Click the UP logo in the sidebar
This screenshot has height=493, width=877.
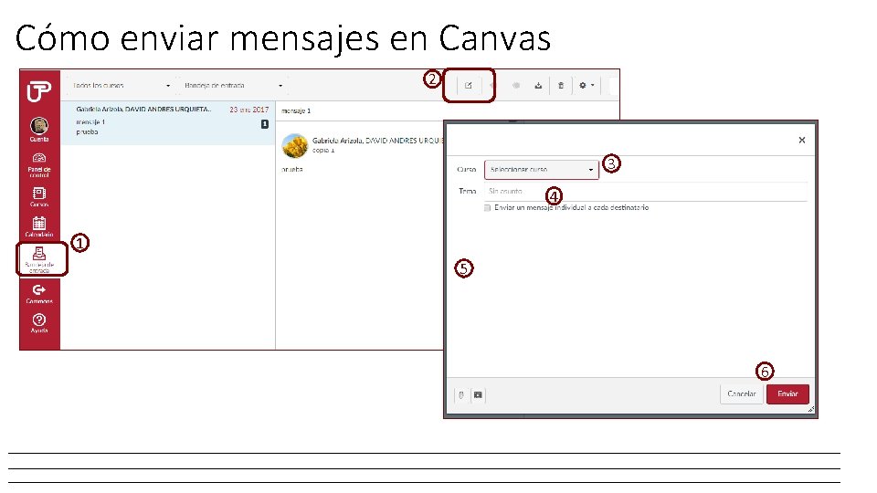39,90
